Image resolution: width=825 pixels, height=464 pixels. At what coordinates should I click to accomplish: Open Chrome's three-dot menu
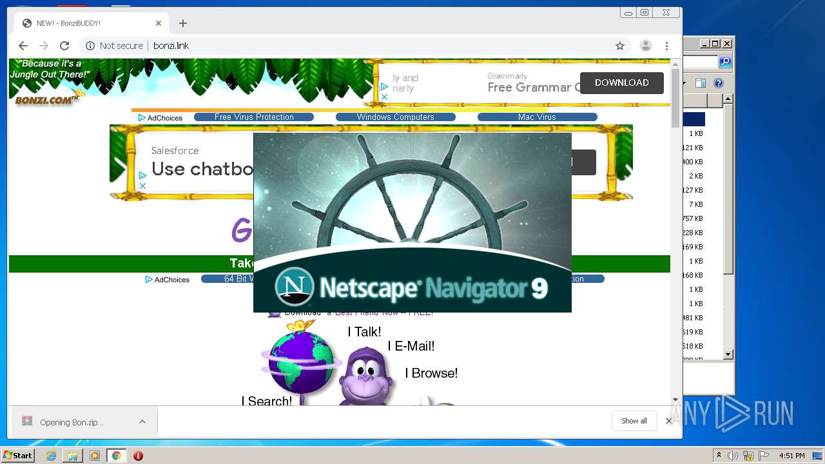(666, 46)
